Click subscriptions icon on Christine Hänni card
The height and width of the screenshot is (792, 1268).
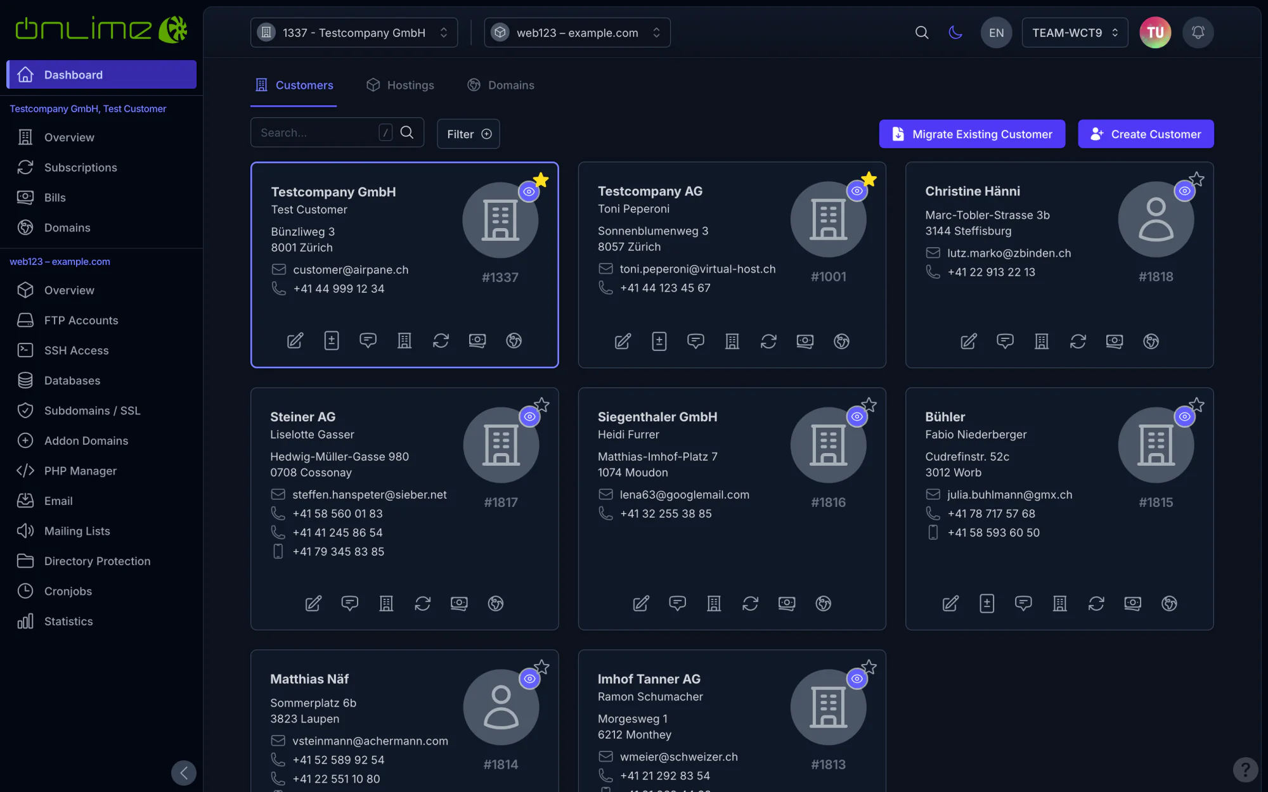(1078, 342)
